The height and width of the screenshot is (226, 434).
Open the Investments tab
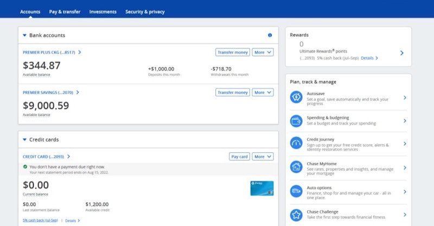click(x=103, y=11)
